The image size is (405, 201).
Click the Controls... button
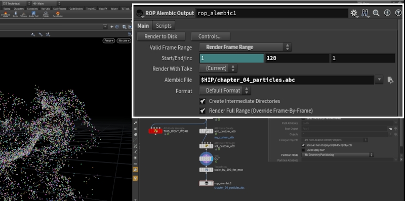(210, 36)
